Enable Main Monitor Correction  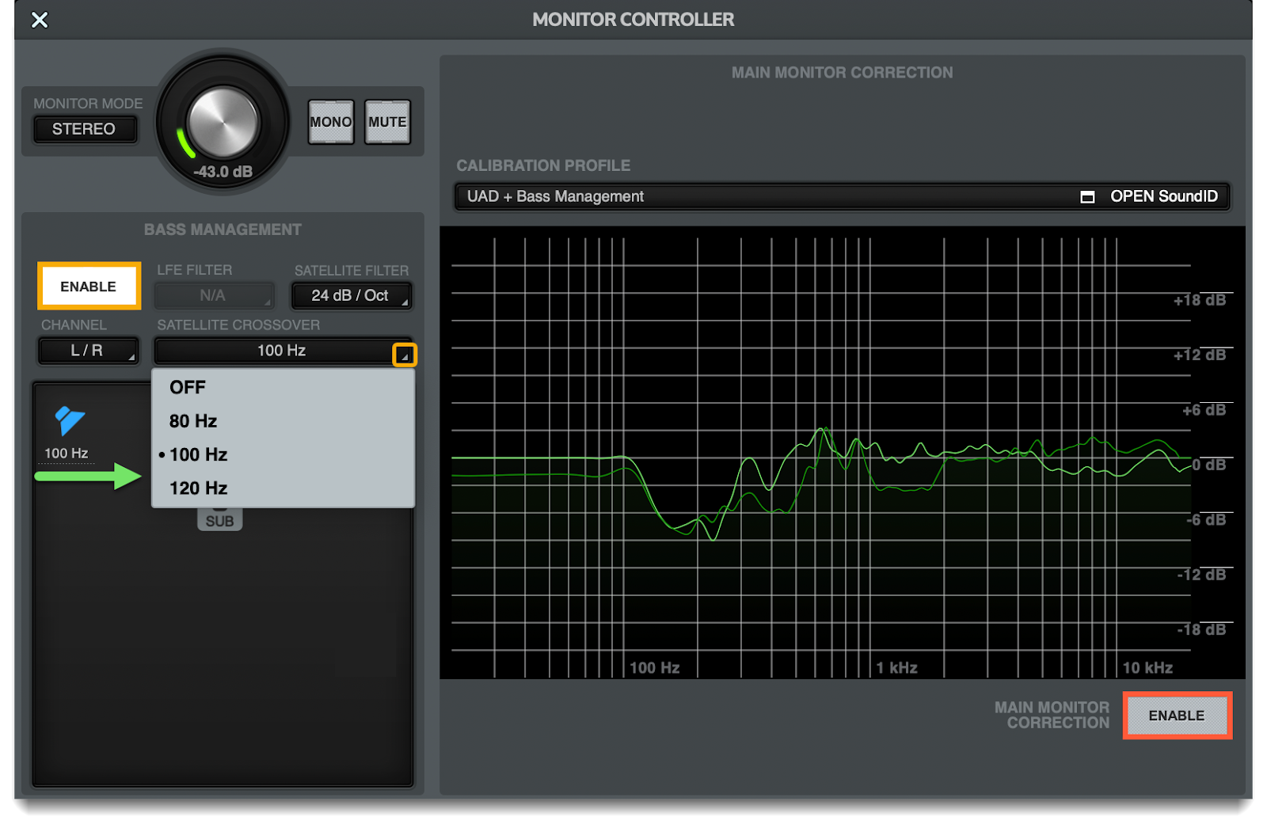pos(1177,716)
